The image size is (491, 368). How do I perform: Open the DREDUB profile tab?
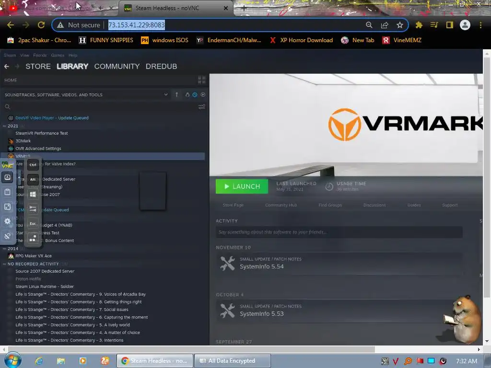161,66
